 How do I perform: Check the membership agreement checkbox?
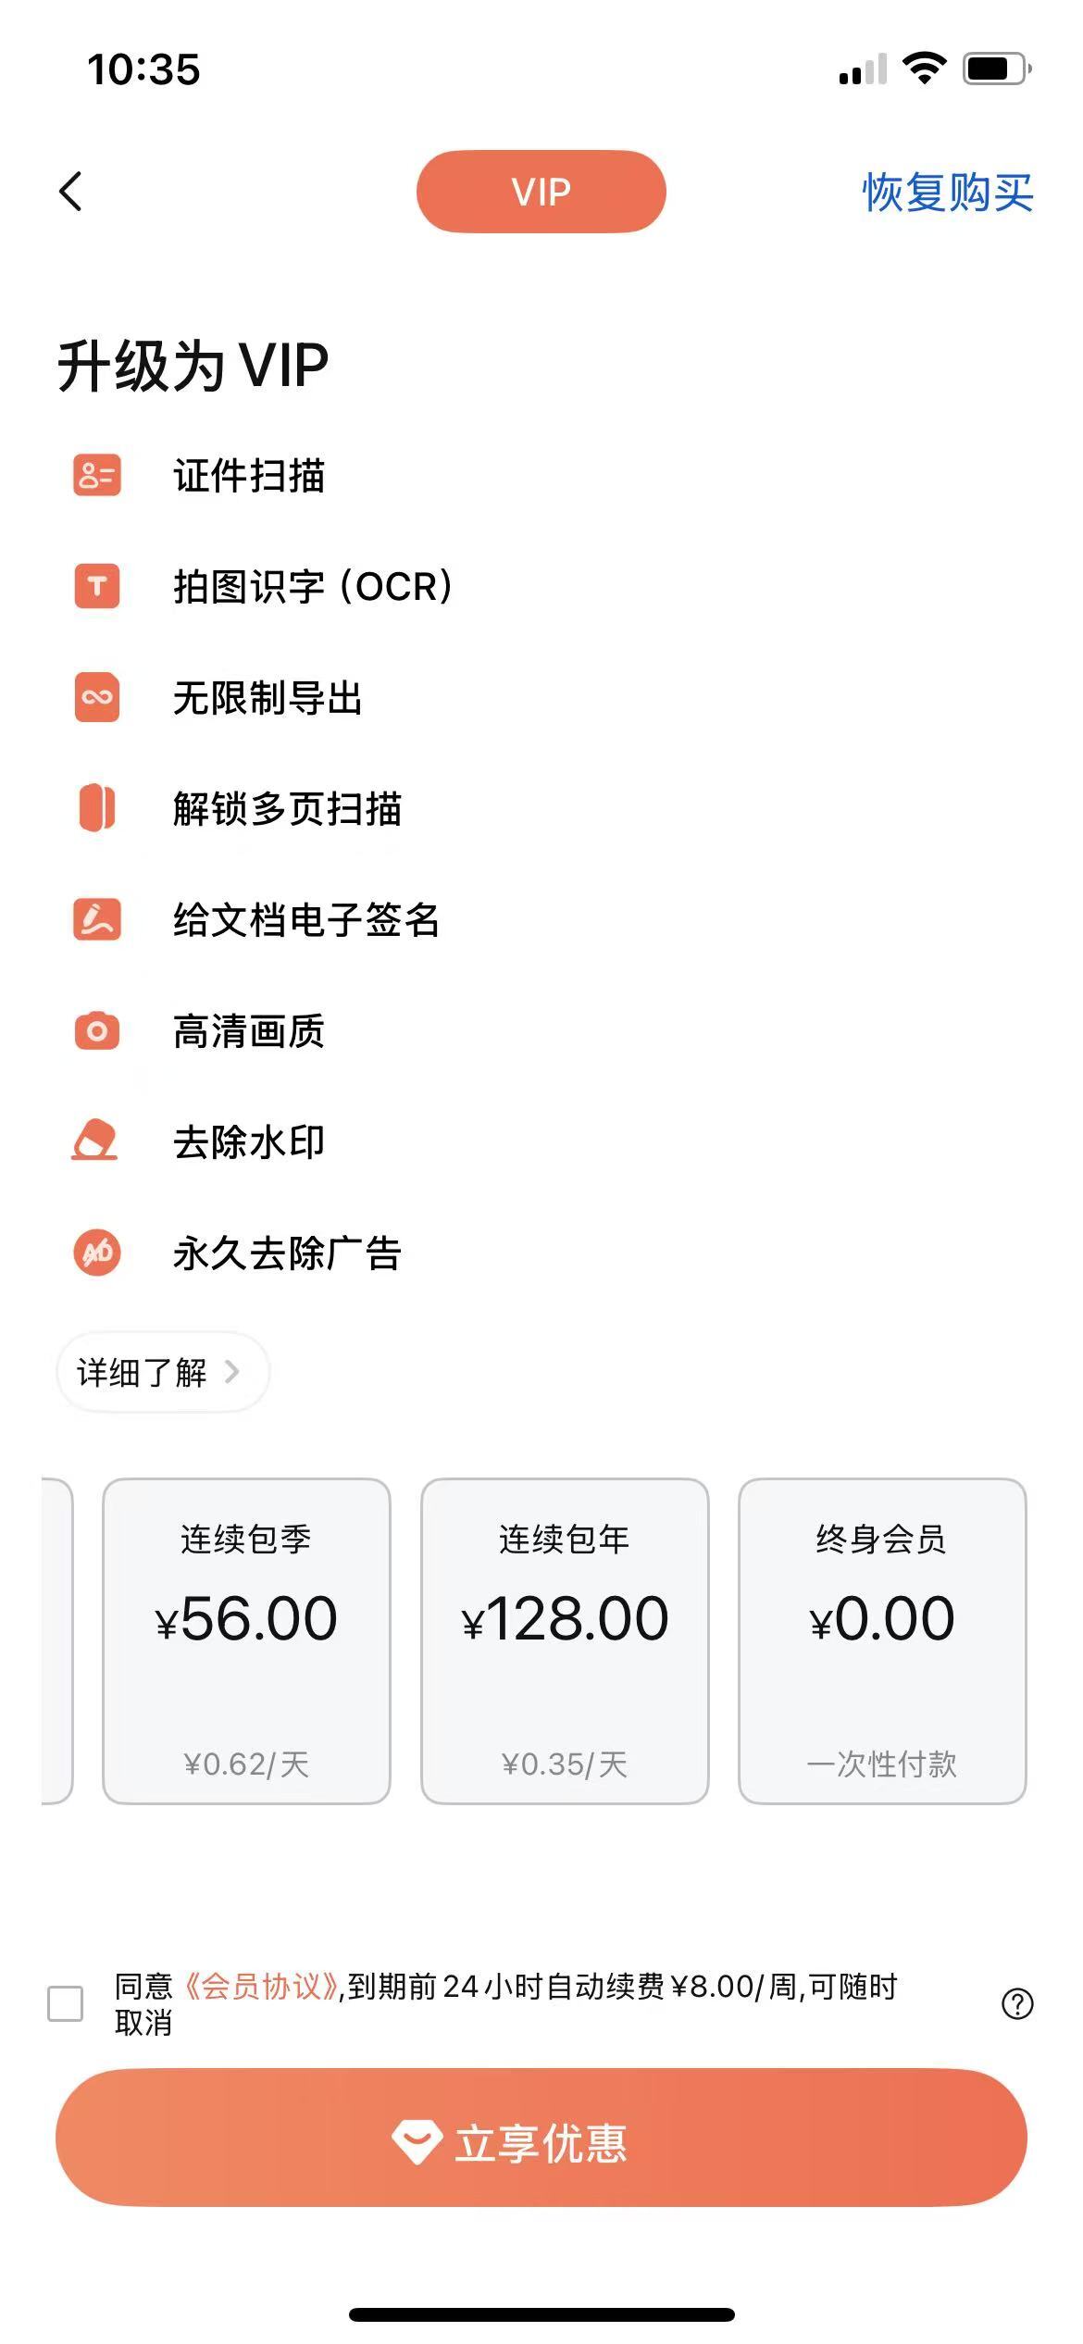65,2003
